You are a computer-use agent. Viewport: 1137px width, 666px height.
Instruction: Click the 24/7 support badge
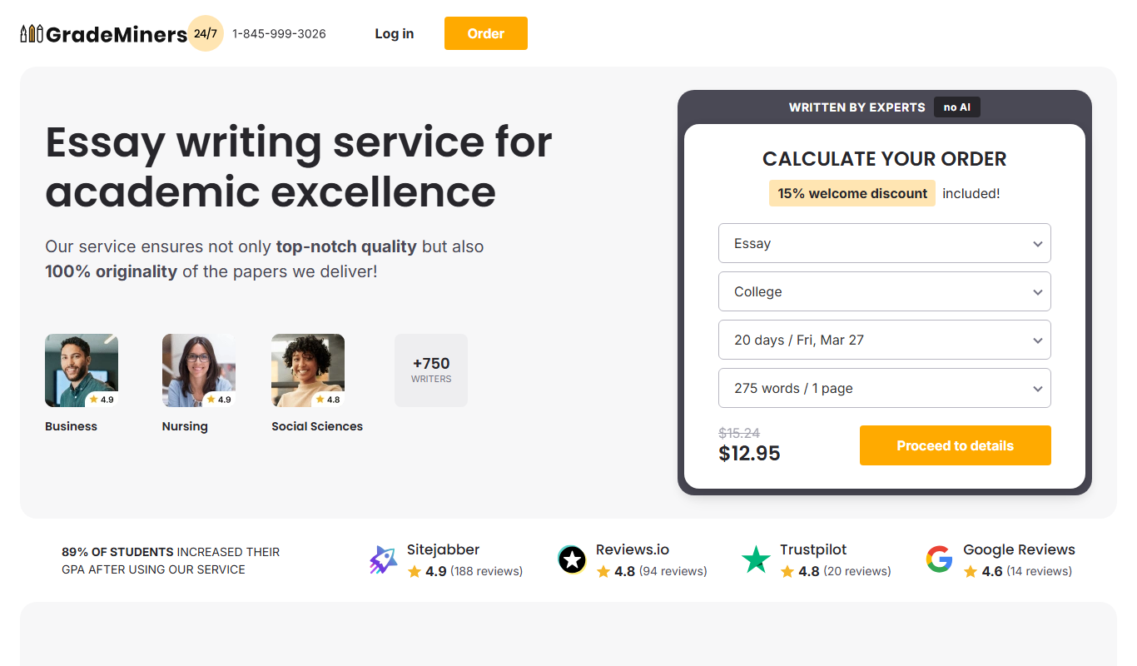point(206,33)
